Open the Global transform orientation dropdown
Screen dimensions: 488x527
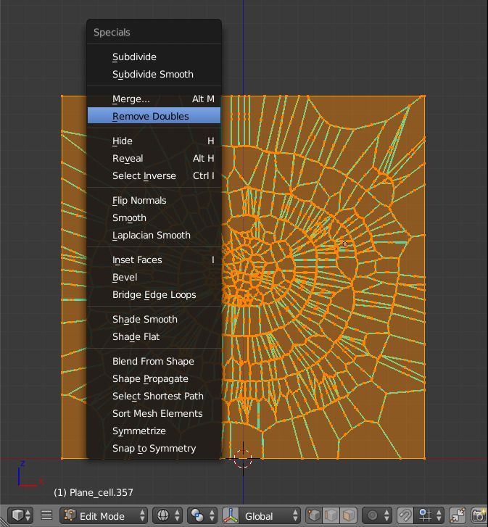pyautogui.click(x=270, y=515)
